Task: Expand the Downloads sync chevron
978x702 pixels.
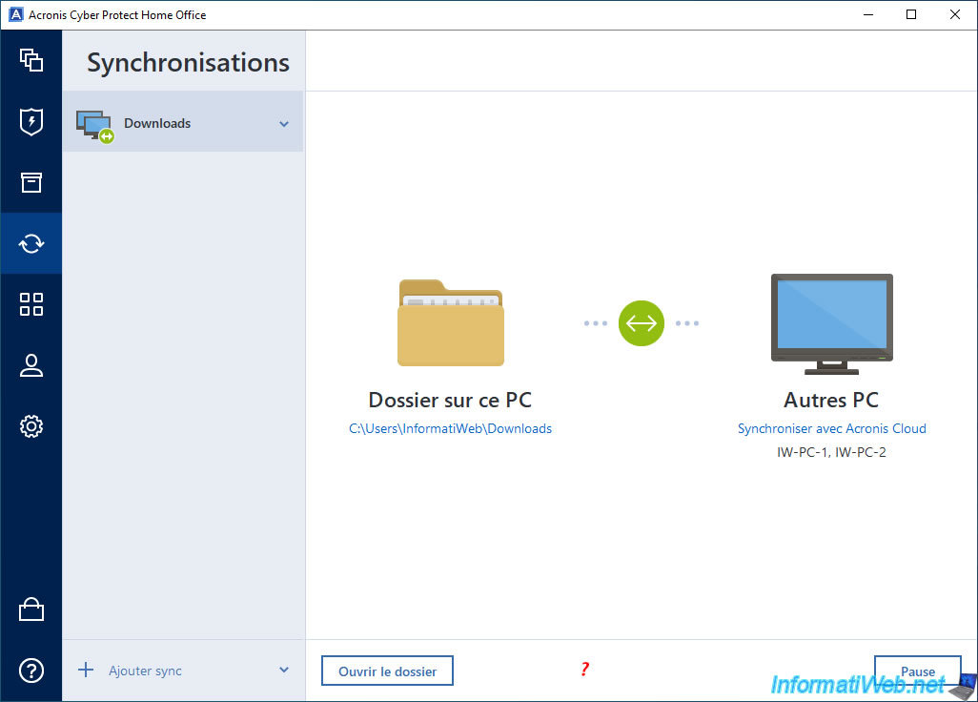Action: (284, 124)
